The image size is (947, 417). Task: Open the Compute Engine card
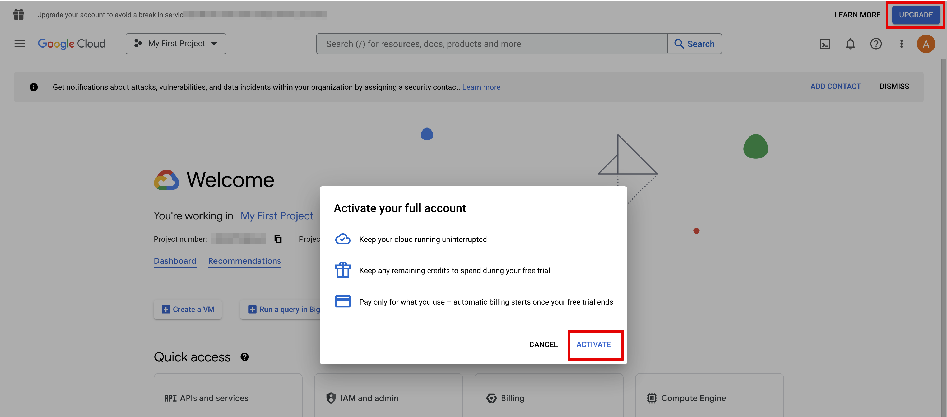(x=709, y=395)
